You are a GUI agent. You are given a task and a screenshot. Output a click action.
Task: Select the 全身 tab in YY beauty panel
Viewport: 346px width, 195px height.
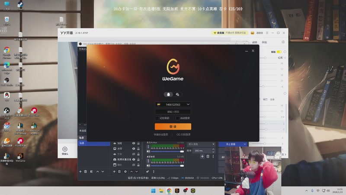click(272, 100)
